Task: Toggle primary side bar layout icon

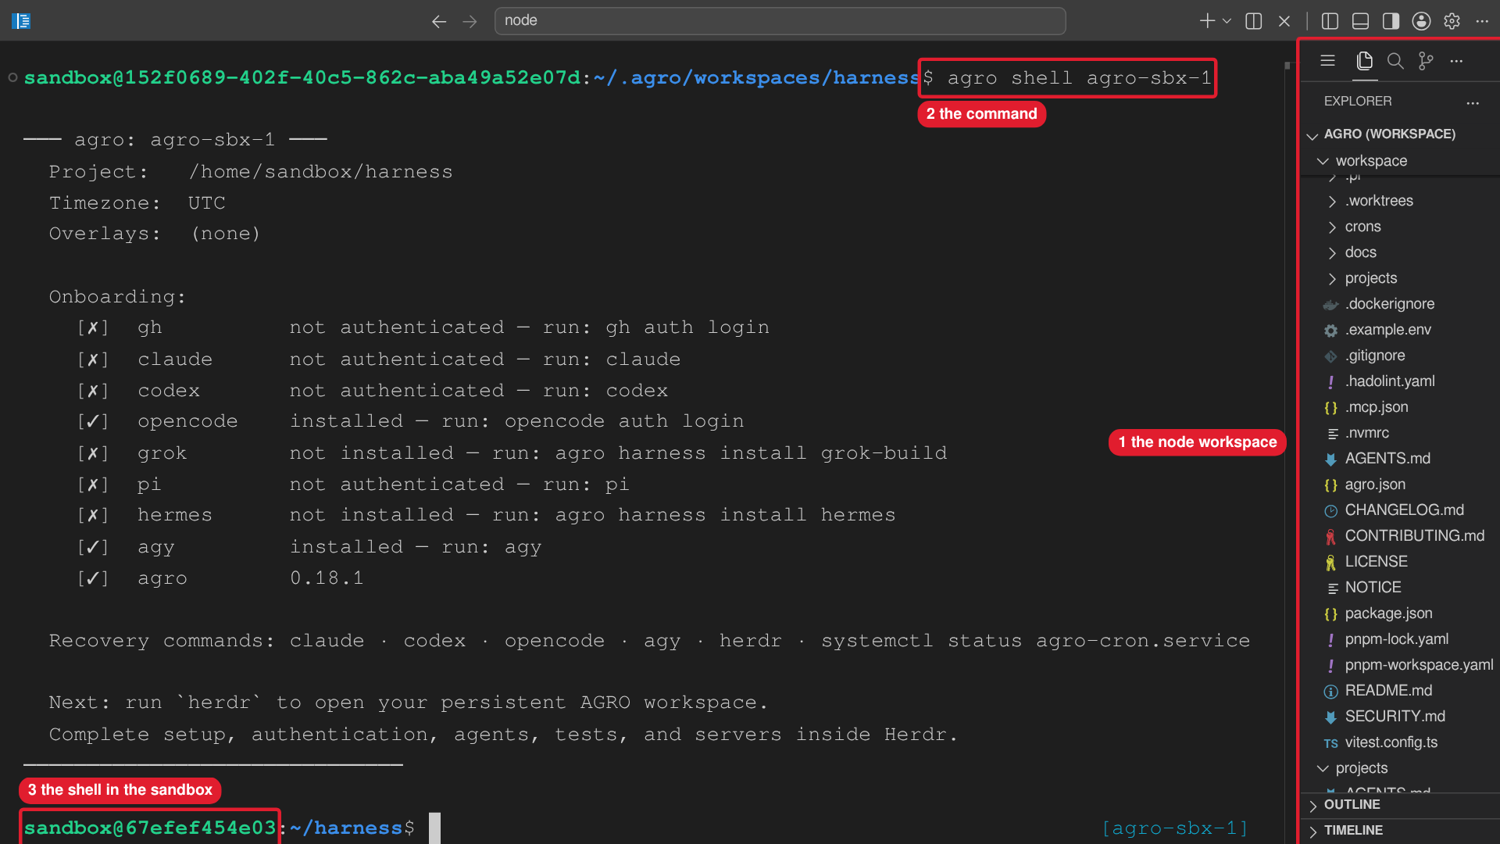Action: [x=1330, y=21]
